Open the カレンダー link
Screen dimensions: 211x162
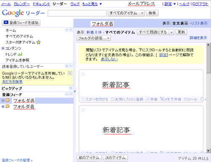pyautogui.click(x=22, y=4)
